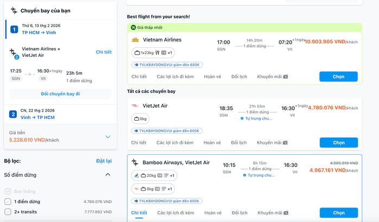Click the self-transfer info icon on VietJet flight

click(243, 119)
